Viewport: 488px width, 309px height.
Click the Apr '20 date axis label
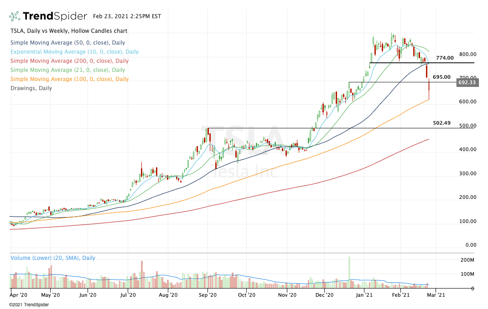pos(18,295)
